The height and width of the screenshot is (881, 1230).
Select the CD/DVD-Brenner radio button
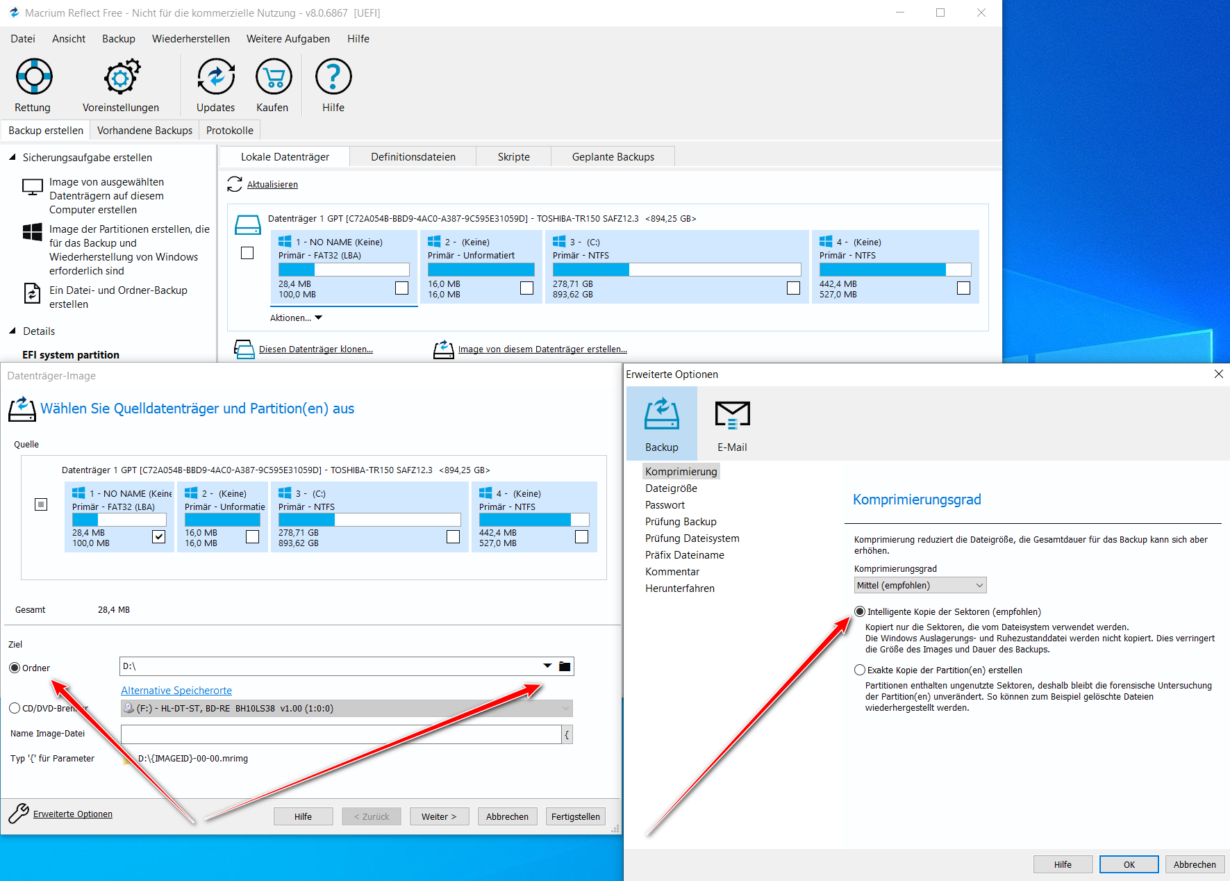click(15, 708)
